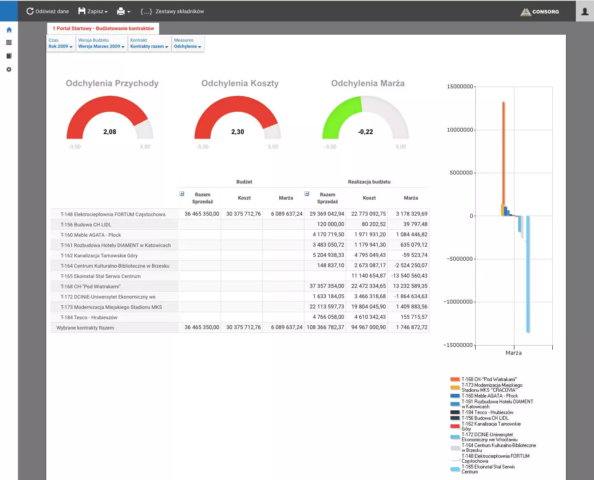
Task: Open the Kontrakt dropdown filter
Action: [x=149, y=43]
